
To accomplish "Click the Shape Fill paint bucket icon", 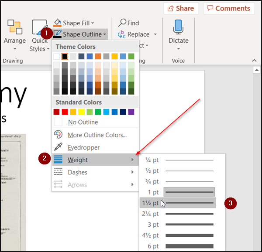I will point(57,23).
